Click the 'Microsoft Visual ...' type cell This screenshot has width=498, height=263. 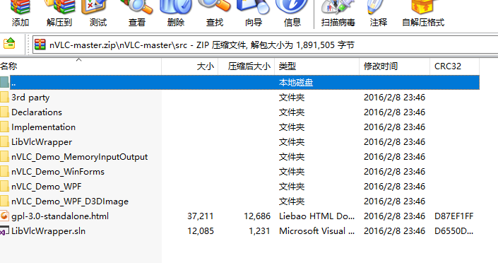point(316,231)
